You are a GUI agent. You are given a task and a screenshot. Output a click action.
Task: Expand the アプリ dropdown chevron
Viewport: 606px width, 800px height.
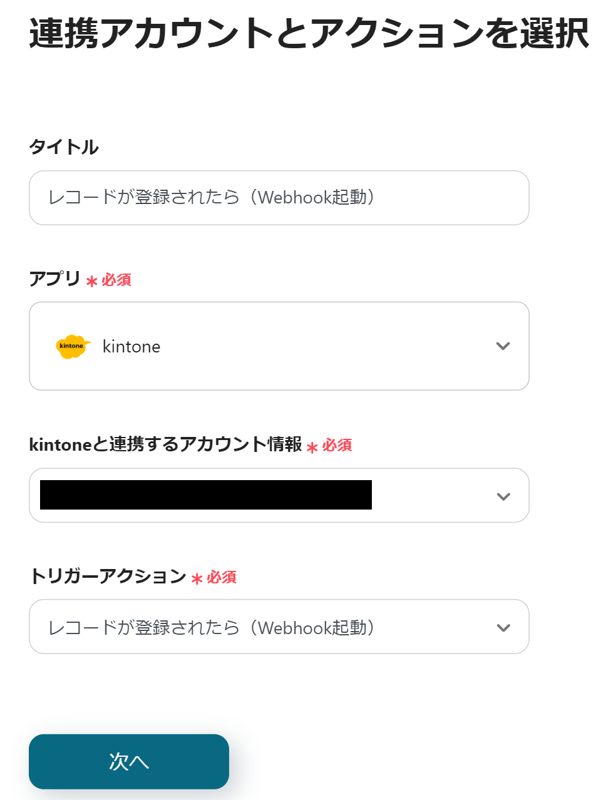coord(503,346)
